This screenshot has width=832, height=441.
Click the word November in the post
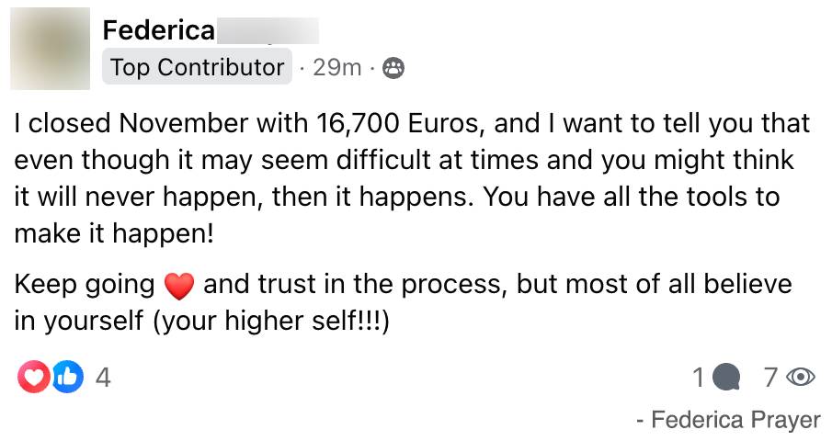click(x=183, y=123)
